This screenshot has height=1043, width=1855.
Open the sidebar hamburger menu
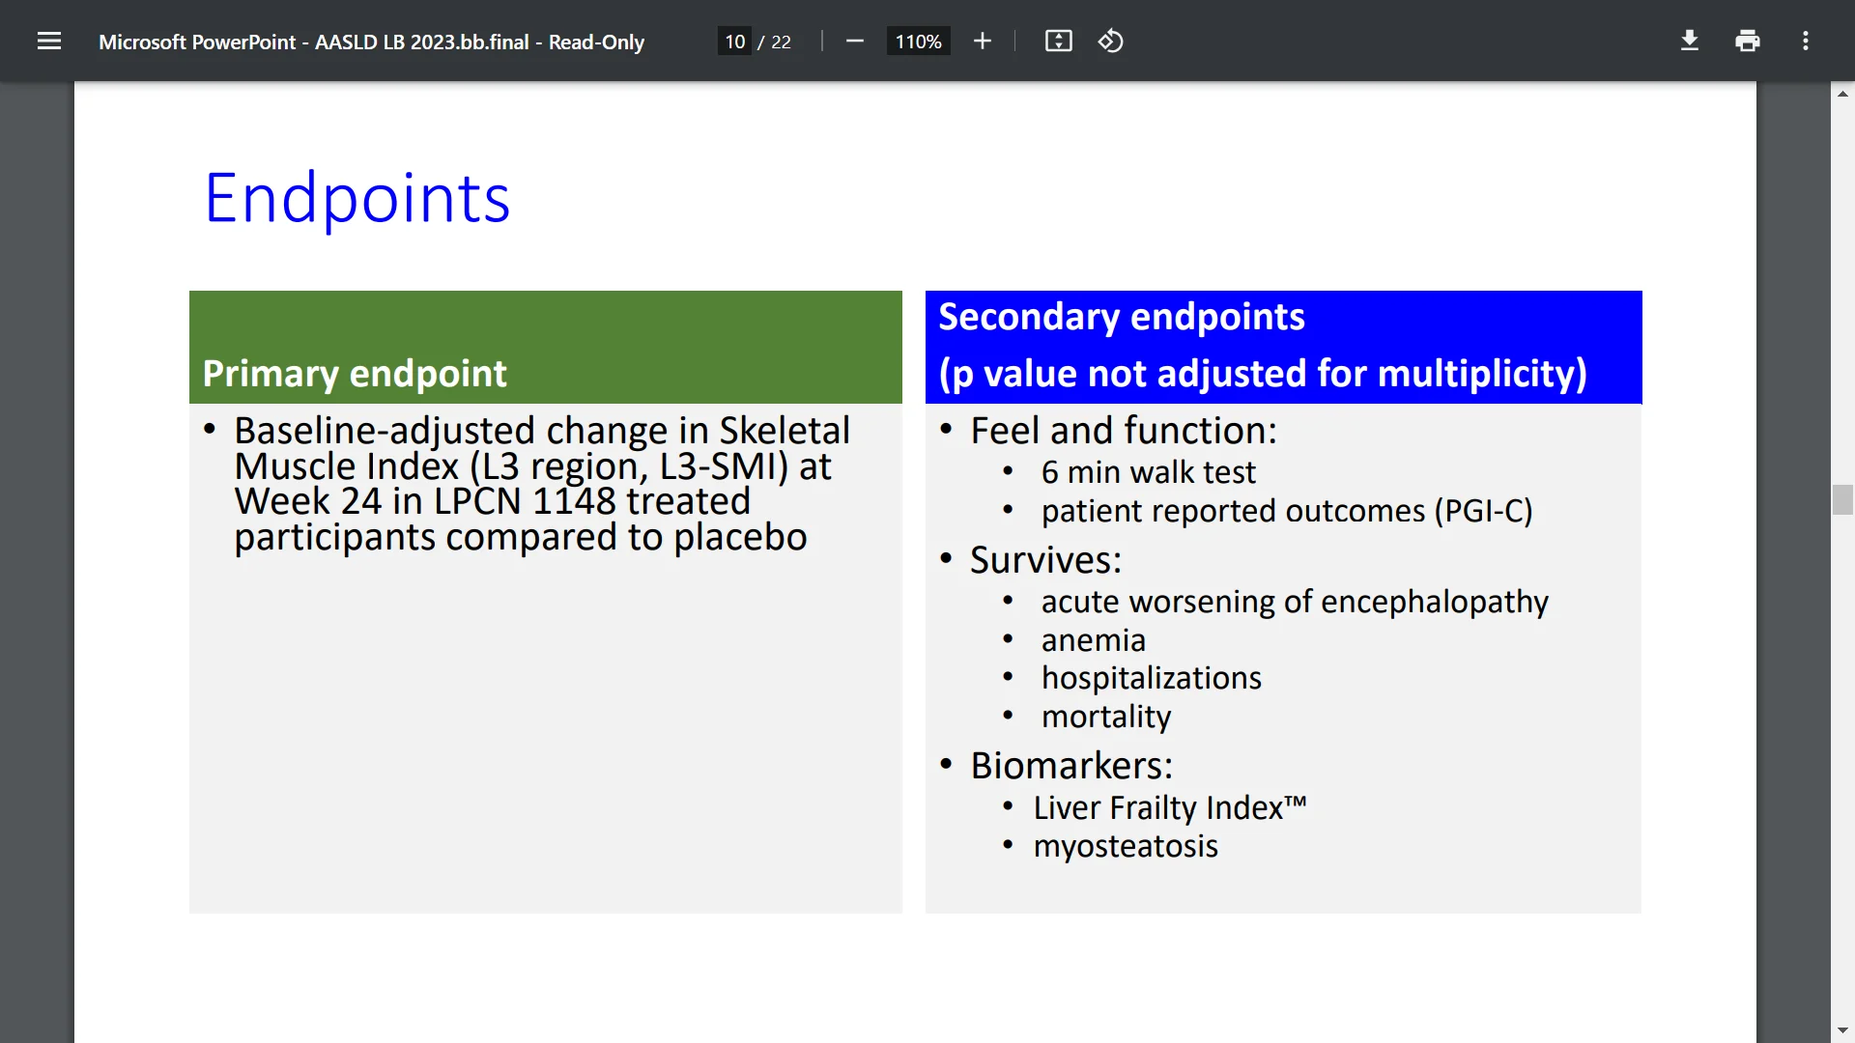pos(49,42)
